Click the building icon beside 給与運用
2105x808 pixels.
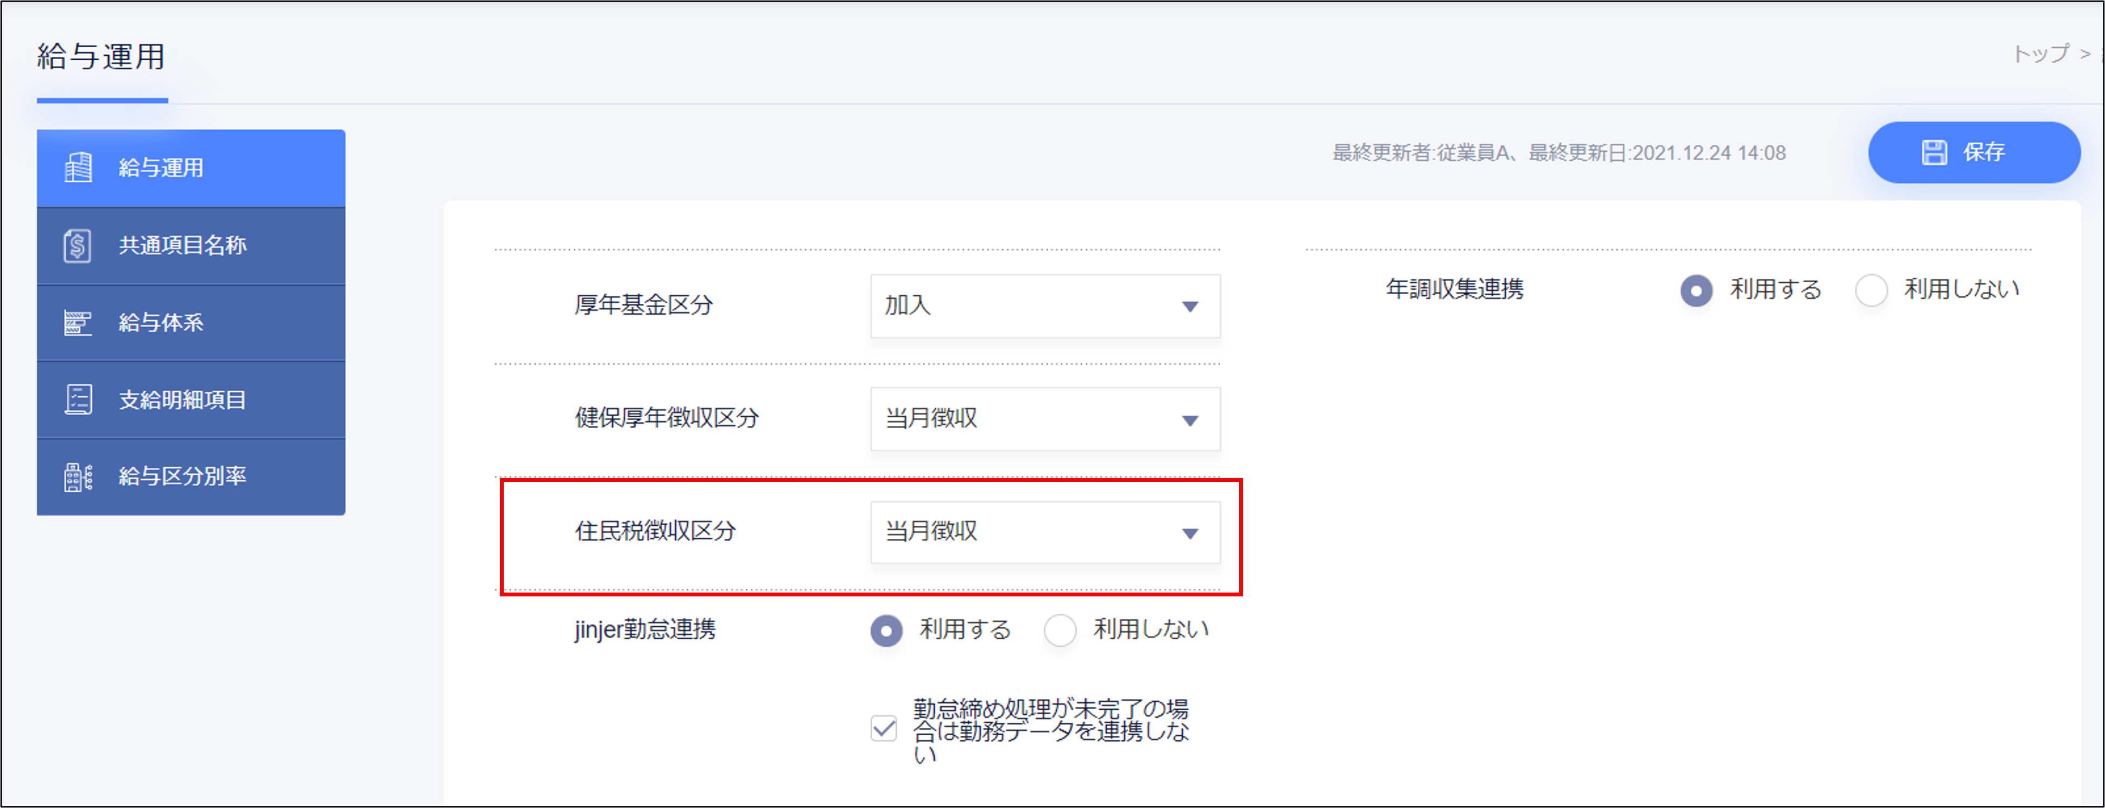tap(79, 168)
